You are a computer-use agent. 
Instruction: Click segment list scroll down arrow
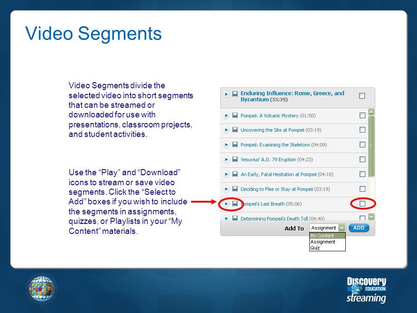click(371, 217)
